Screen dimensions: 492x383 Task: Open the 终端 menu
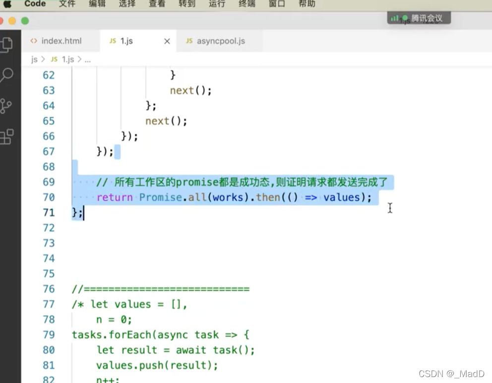pyautogui.click(x=246, y=4)
